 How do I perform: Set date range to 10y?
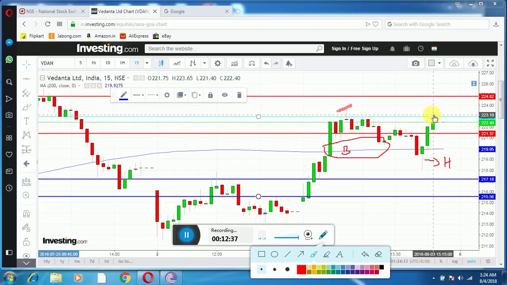(x=47, y=261)
